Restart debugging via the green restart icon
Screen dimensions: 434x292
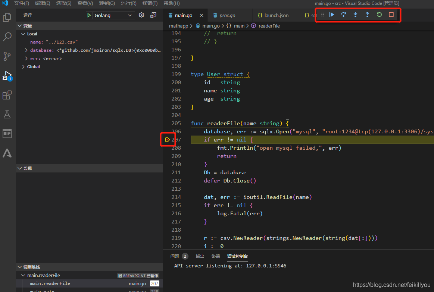[x=379, y=15]
